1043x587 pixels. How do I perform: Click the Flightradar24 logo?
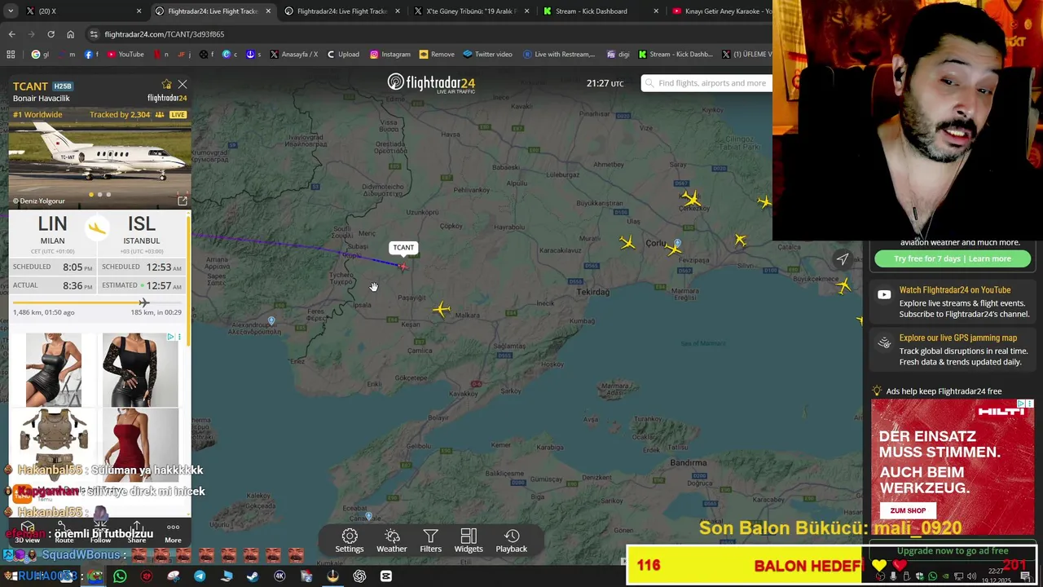coord(431,83)
